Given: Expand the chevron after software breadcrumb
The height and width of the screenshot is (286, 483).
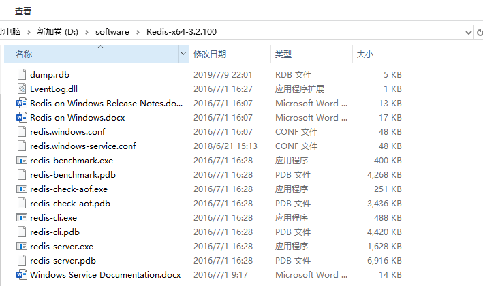Looking at the screenshot, I should coord(138,32).
